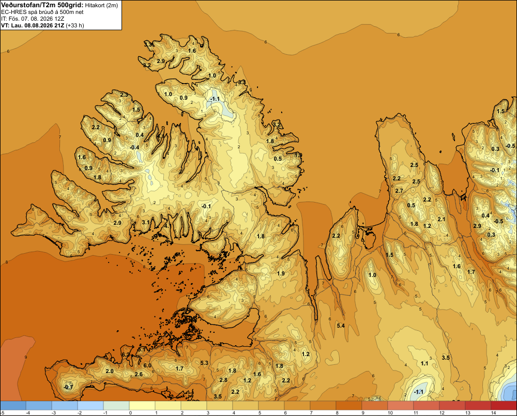Click the '-0.4' temperature value on the map
The width and height of the screenshot is (517, 416).
click(134, 147)
